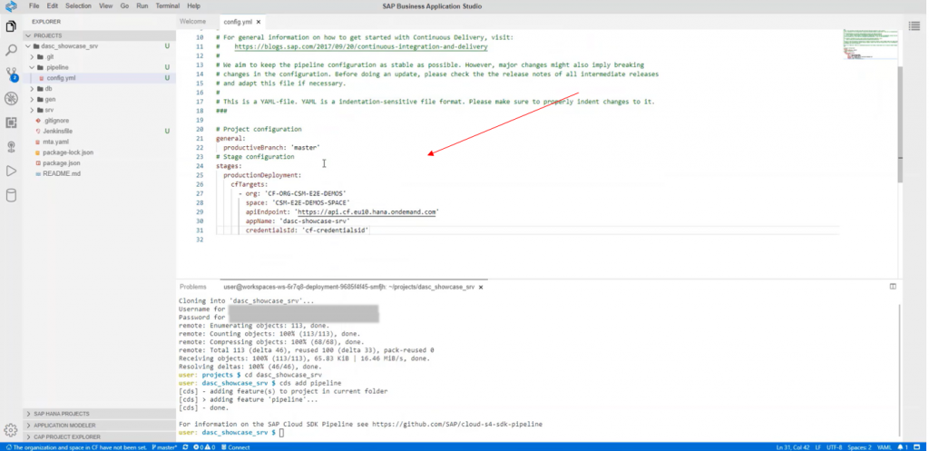This screenshot has height=451, width=929.
Task: Open the Run Configurations play icon
Action: 11,172
